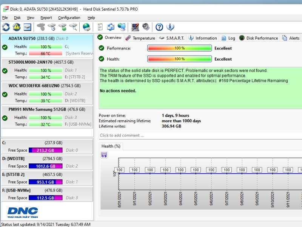
Task: Switch to the Log tab
Action: pos(228,38)
